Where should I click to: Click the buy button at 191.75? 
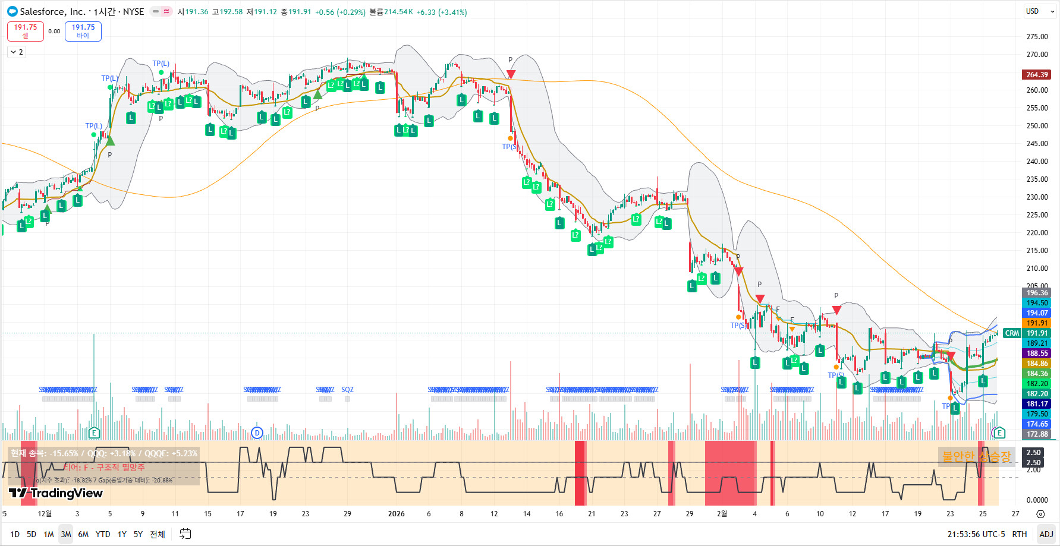point(83,31)
